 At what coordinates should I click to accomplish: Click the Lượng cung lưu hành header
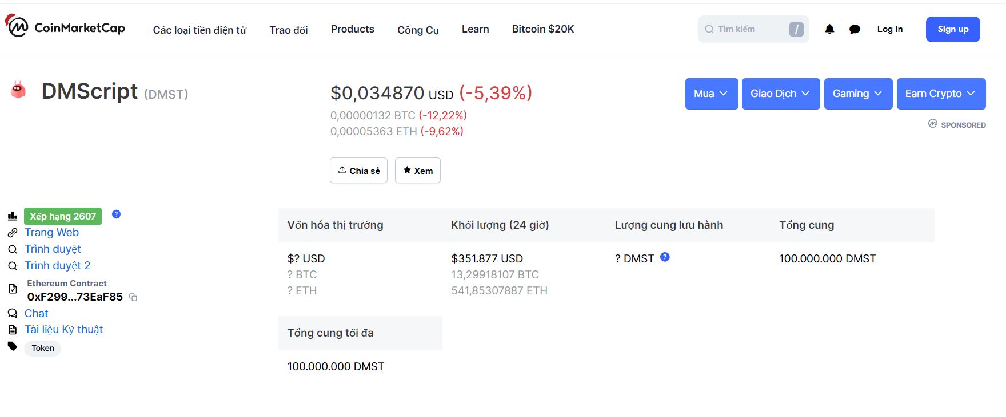point(669,225)
